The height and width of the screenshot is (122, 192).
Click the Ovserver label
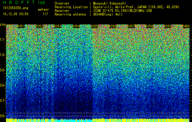coord(62,3)
